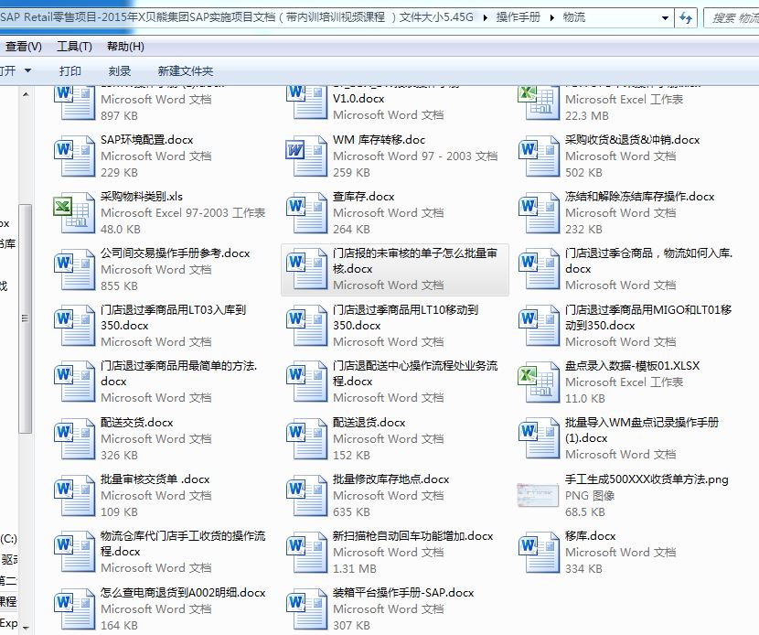The width and height of the screenshot is (759, 635).
Task: Select the 门店退过季商品用MIGO和LT01 file icon
Action: [539, 326]
